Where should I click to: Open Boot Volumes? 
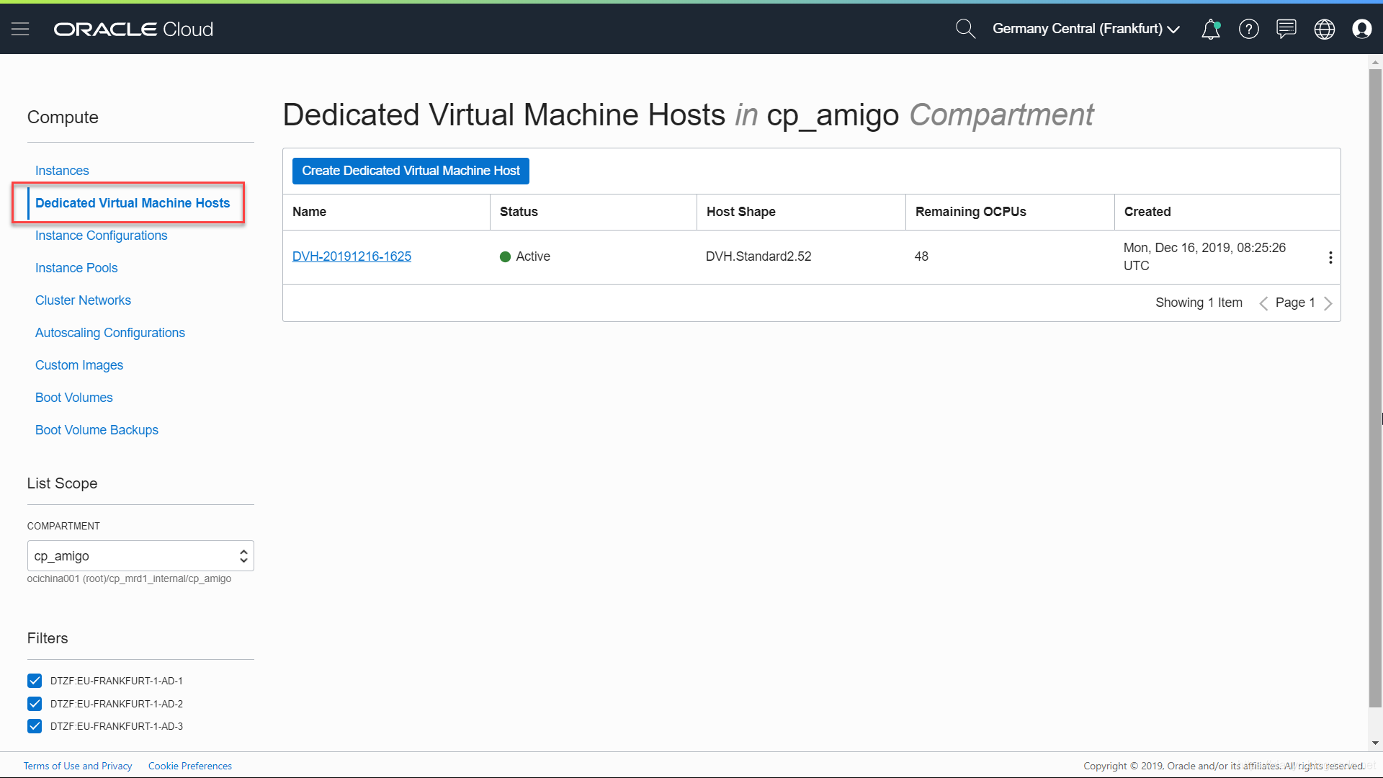(x=74, y=398)
